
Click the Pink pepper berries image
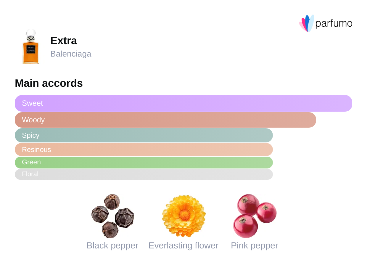(x=255, y=216)
